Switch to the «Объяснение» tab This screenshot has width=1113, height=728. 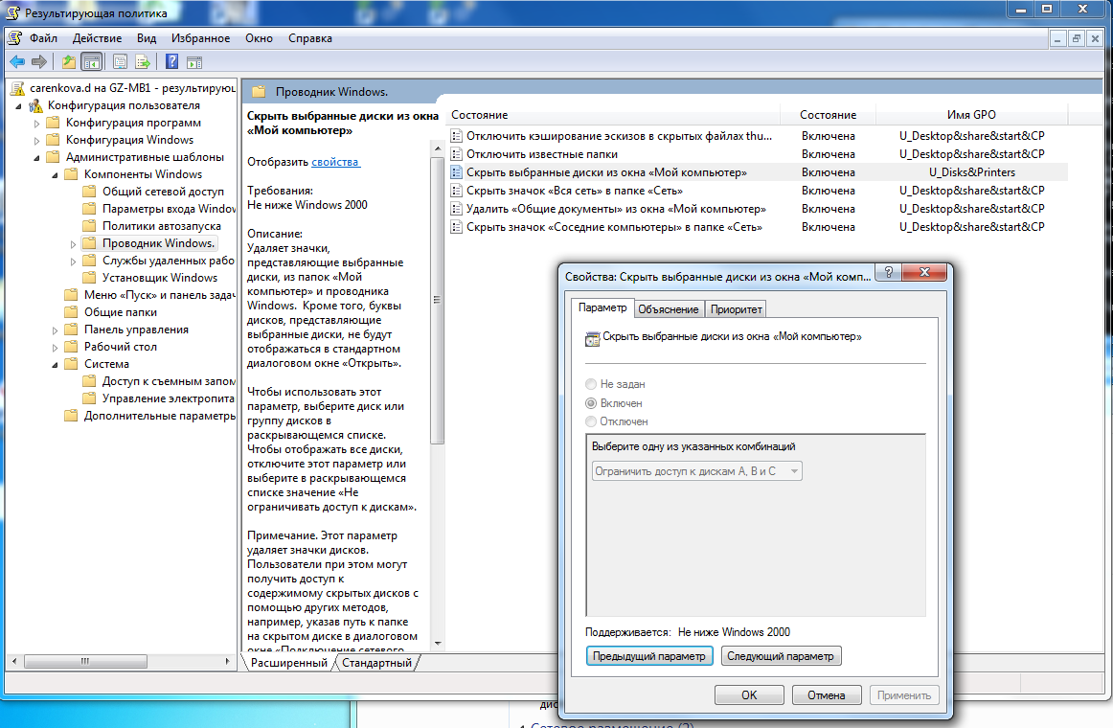(668, 308)
